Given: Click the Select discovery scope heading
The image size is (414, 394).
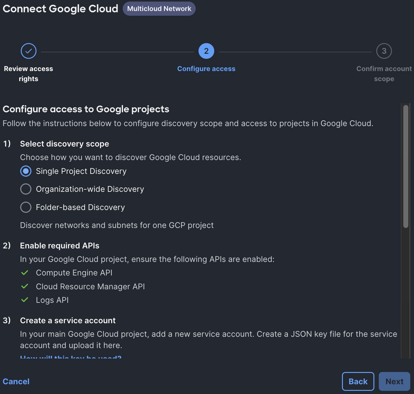Looking at the screenshot, I should [64, 144].
